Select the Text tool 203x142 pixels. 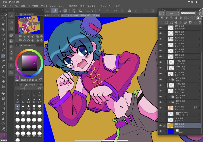click(x=3, y=119)
